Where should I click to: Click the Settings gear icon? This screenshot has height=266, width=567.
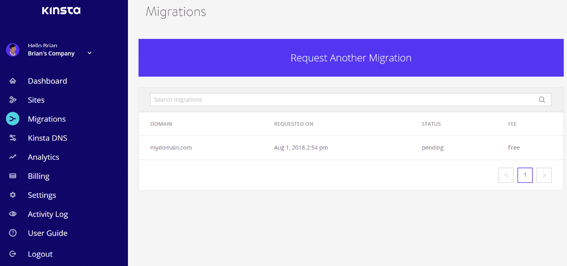coord(13,195)
